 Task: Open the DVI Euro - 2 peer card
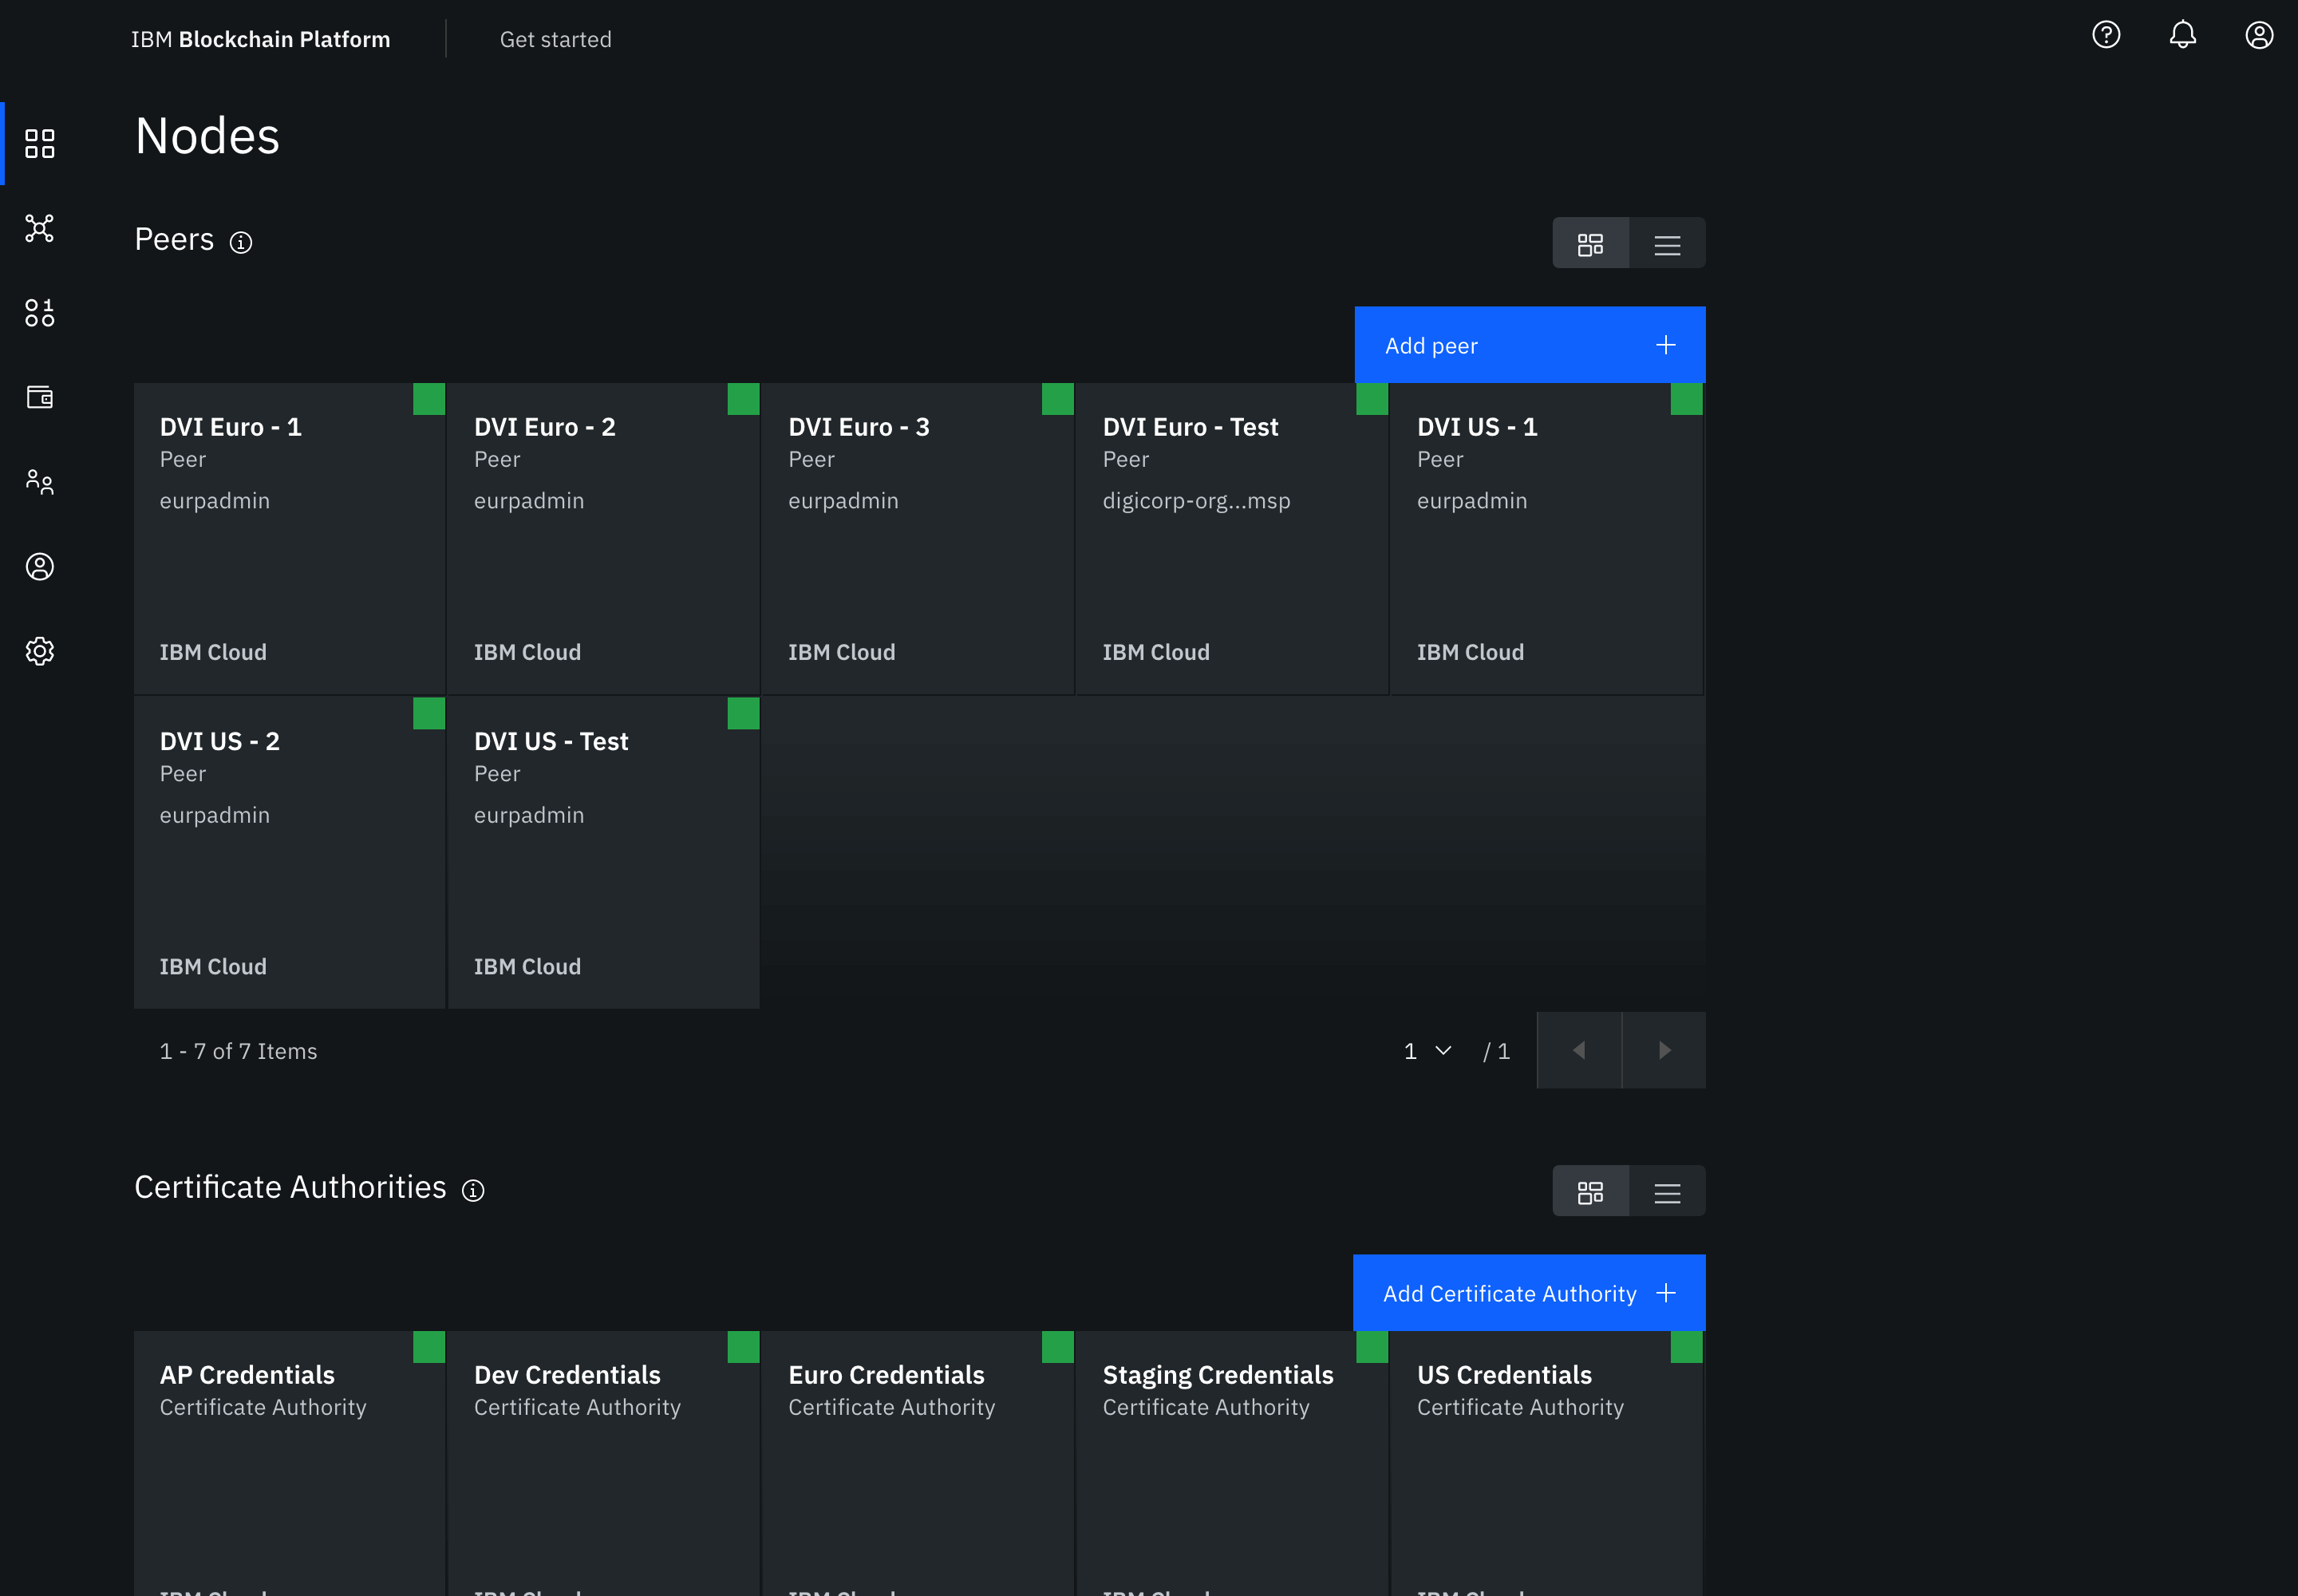coord(603,538)
